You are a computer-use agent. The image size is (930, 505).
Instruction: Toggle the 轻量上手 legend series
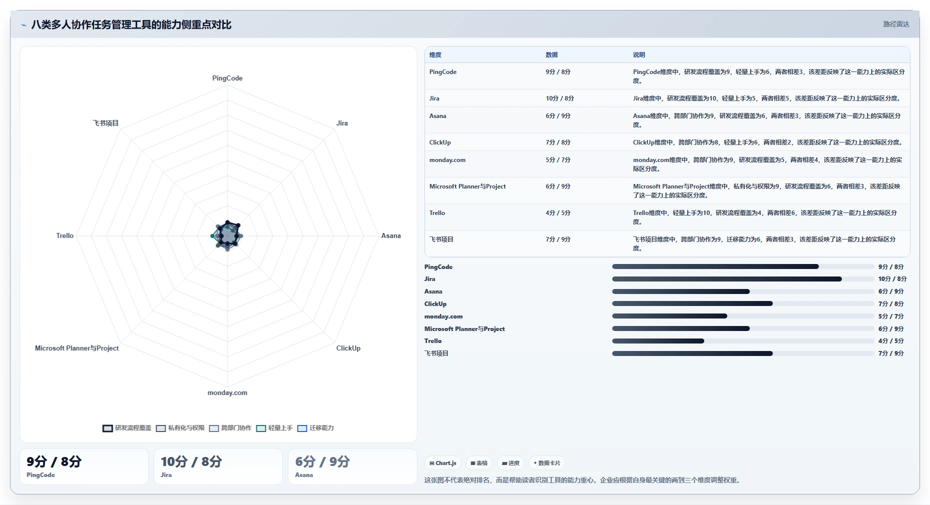click(274, 428)
